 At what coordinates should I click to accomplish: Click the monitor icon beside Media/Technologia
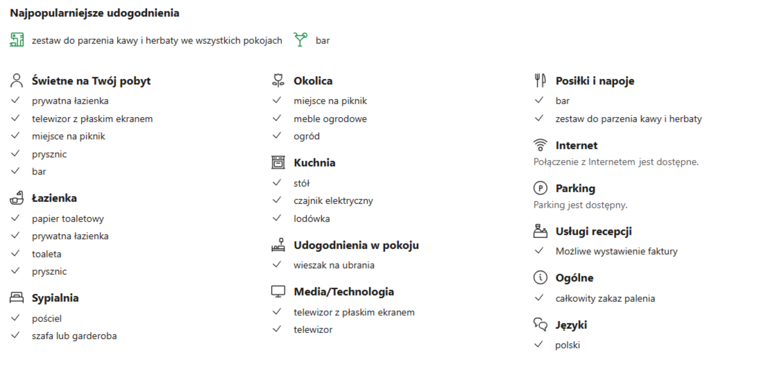coord(278,292)
